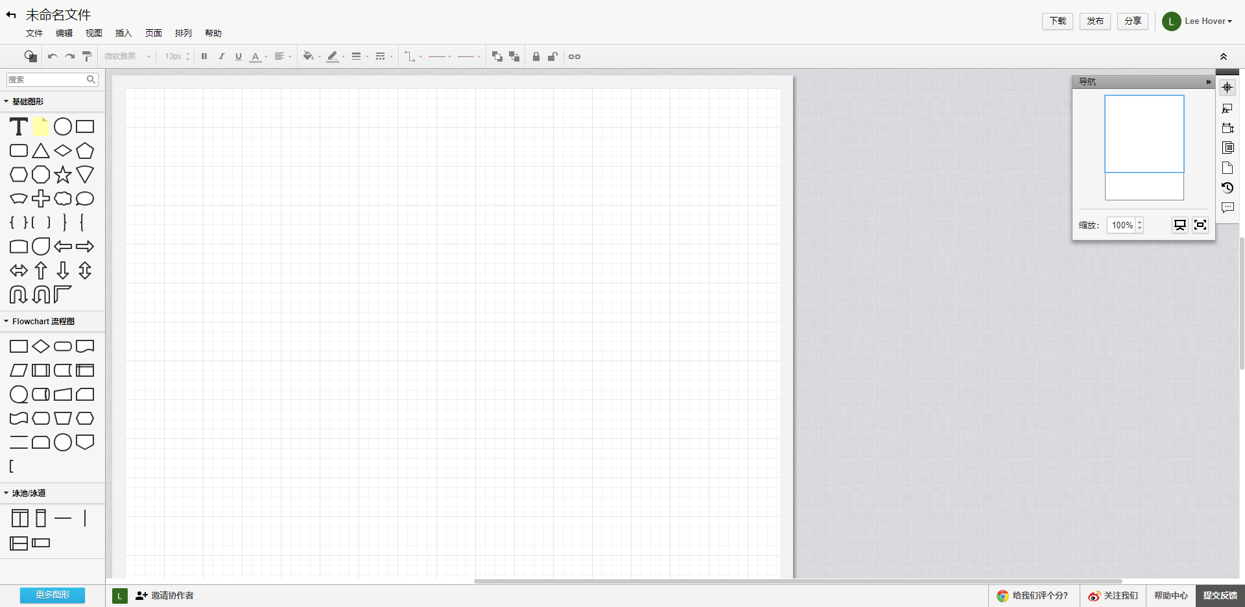
Task: Lock the selected shape
Action: [536, 56]
